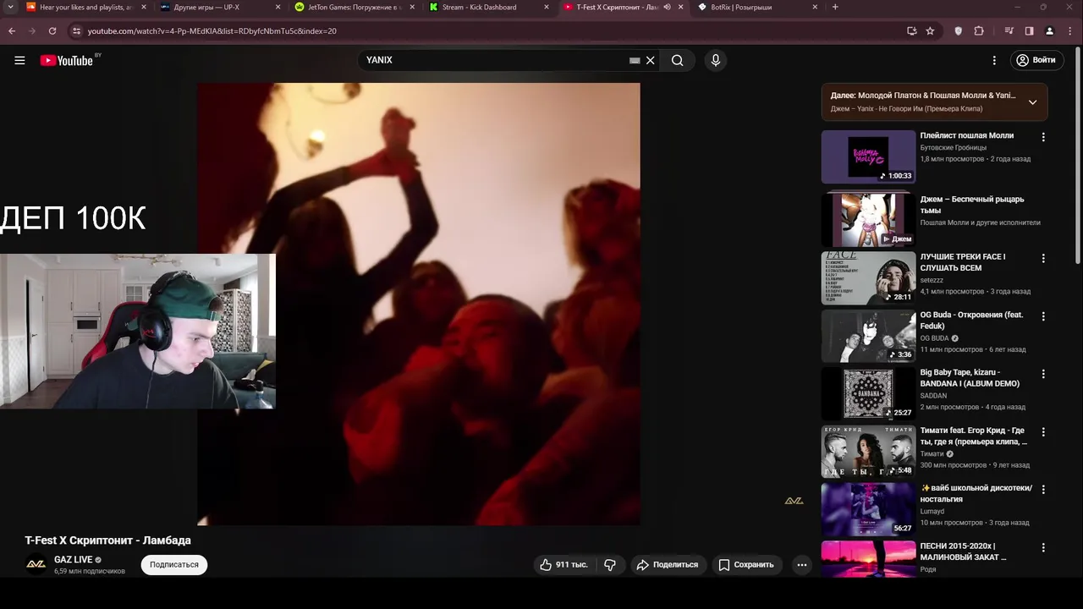Open the media controls music-note icon
Image resolution: width=1083 pixels, height=609 pixels.
pyautogui.click(x=1009, y=31)
